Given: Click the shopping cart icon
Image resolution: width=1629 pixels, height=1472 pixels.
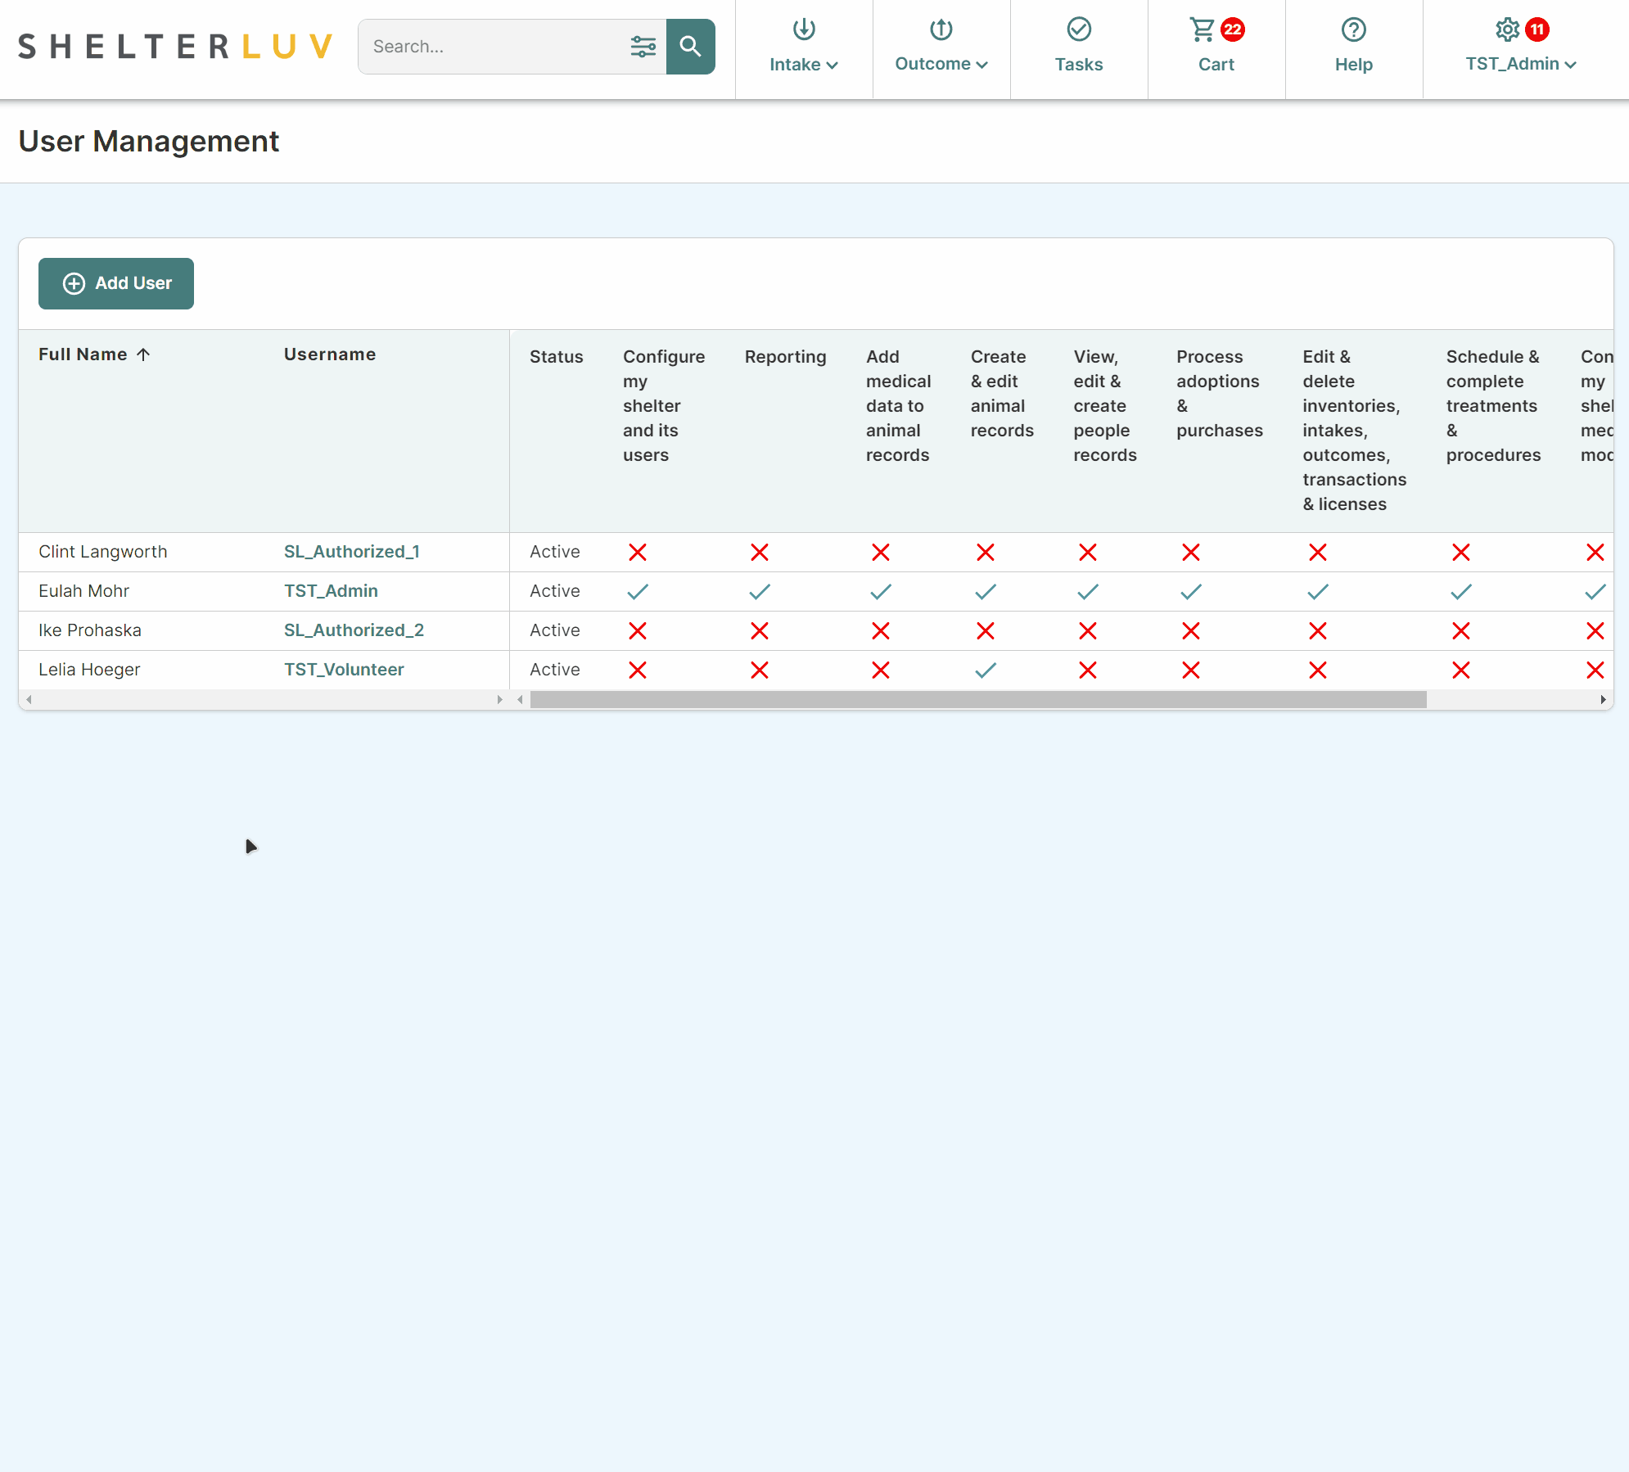Looking at the screenshot, I should pyautogui.click(x=1203, y=29).
